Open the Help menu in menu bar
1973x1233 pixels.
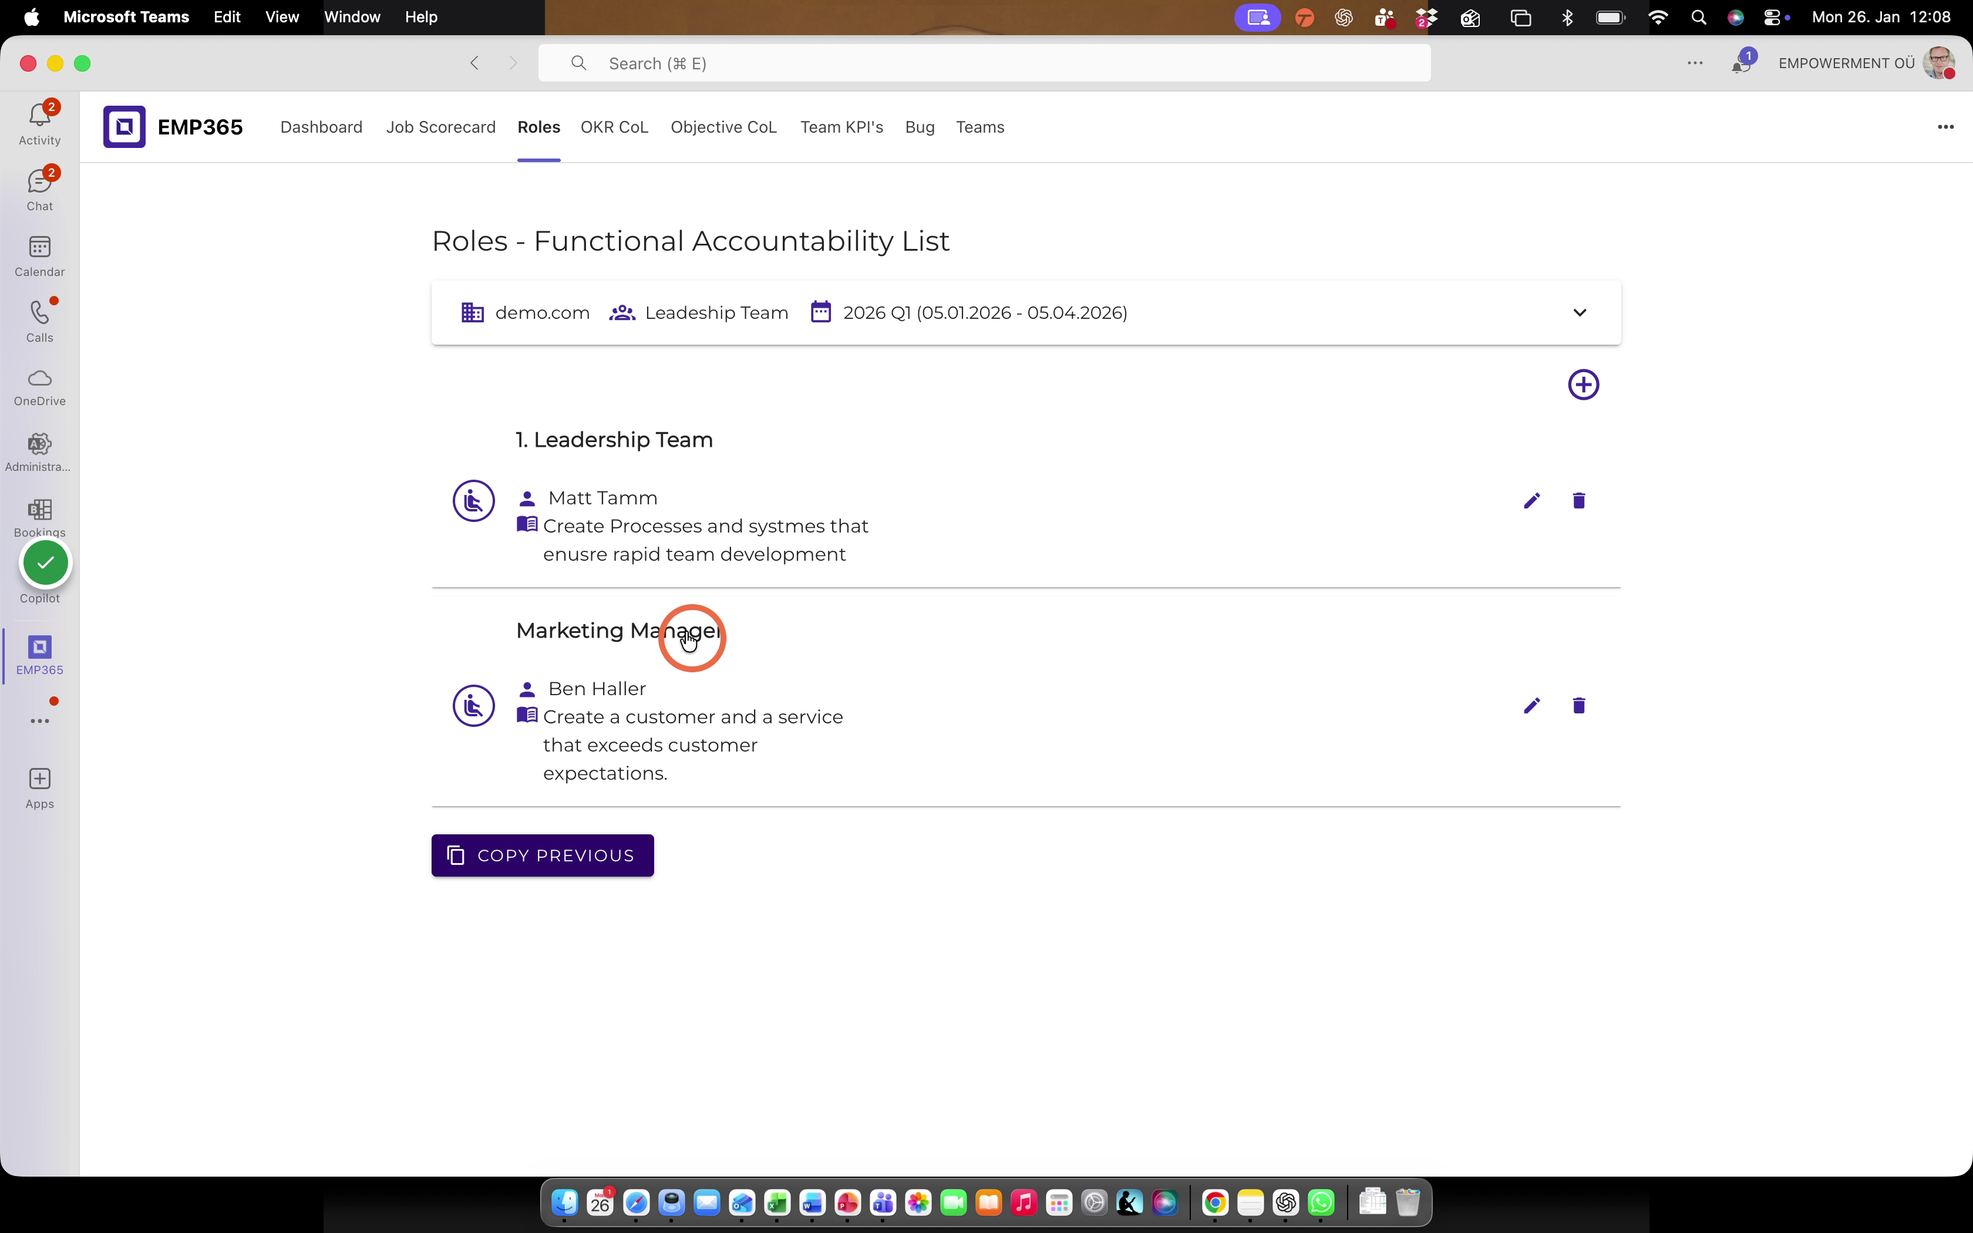click(420, 16)
